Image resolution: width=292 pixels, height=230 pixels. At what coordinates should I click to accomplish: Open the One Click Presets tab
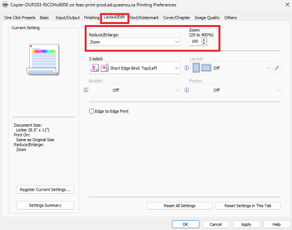(20, 18)
